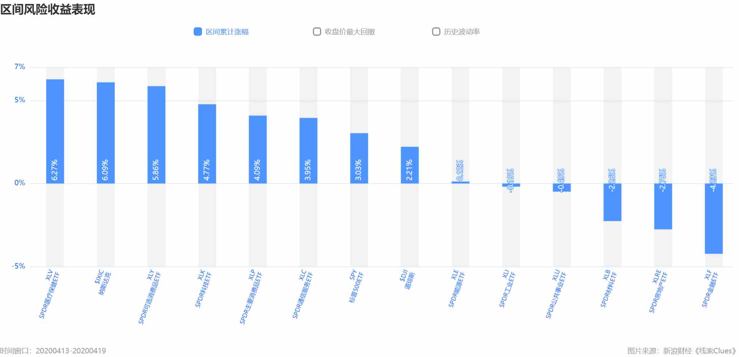Viewport: 739px width, 357px height.
Task: Toggle the 区间累计涨幅 legend checkbox
Action: (198, 32)
